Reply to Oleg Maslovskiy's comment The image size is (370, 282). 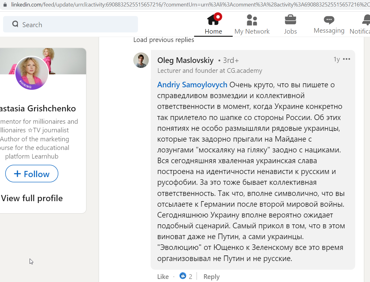coord(211,276)
